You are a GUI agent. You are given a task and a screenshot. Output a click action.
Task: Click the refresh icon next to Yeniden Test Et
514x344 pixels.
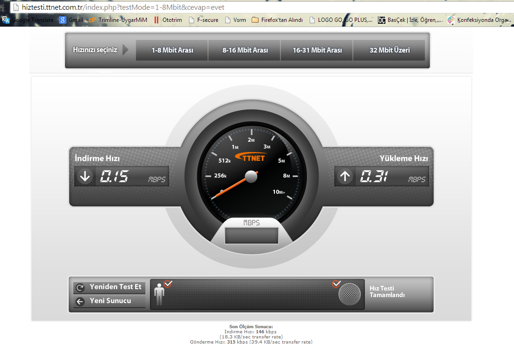click(80, 287)
